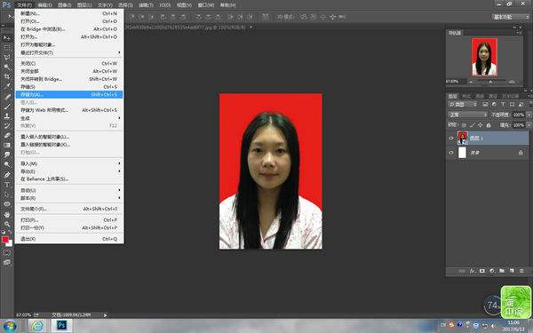The width and height of the screenshot is (533, 333).
Task: Click the navigator zoom slider
Action: pyautogui.click(x=491, y=82)
